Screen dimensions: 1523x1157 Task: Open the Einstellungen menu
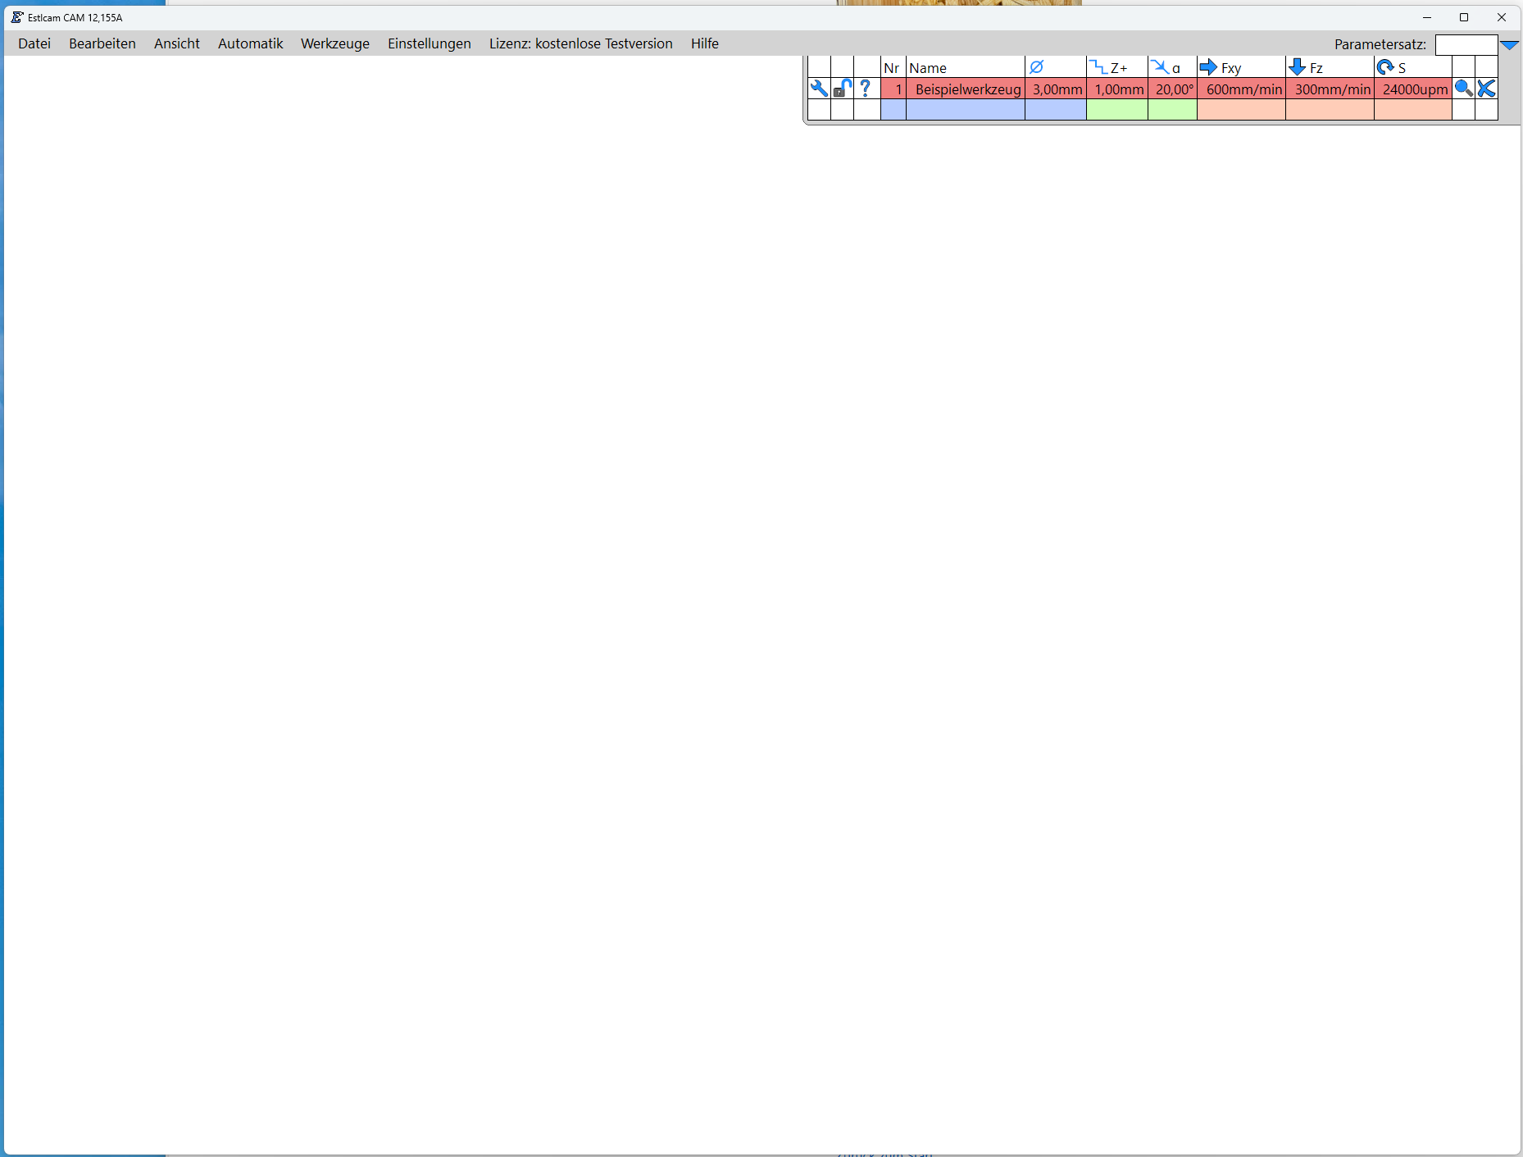[x=429, y=43]
